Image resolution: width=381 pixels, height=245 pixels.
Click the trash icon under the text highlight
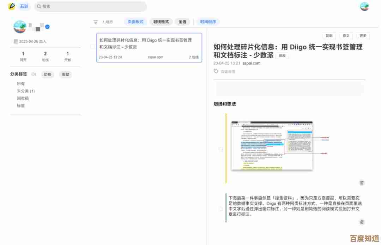pos(362,222)
